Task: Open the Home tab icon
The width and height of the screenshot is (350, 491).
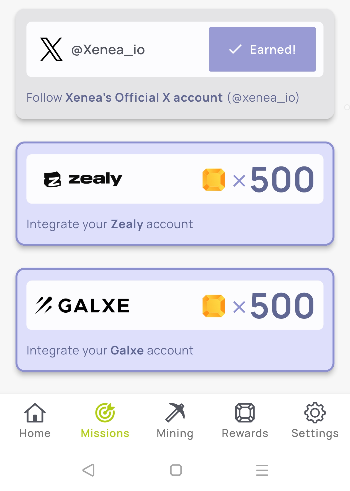Action: point(35,413)
